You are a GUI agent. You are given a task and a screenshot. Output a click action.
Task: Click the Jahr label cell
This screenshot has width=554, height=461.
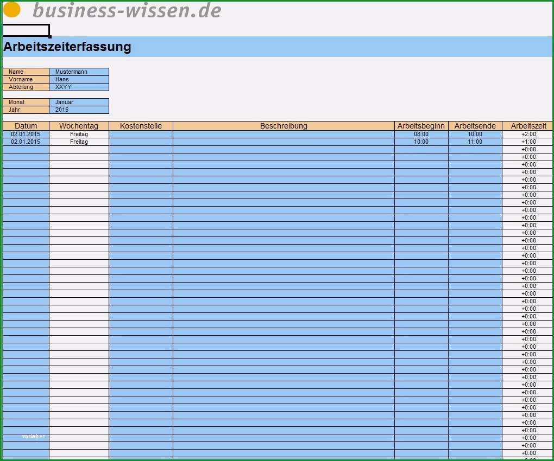pos(26,110)
